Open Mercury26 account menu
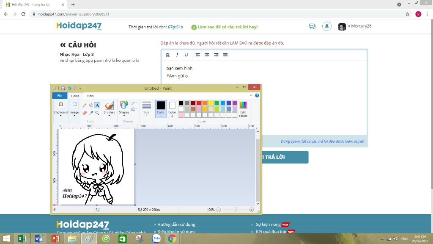Image resolution: width=433 pixels, height=244 pixels. coord(359,26)
